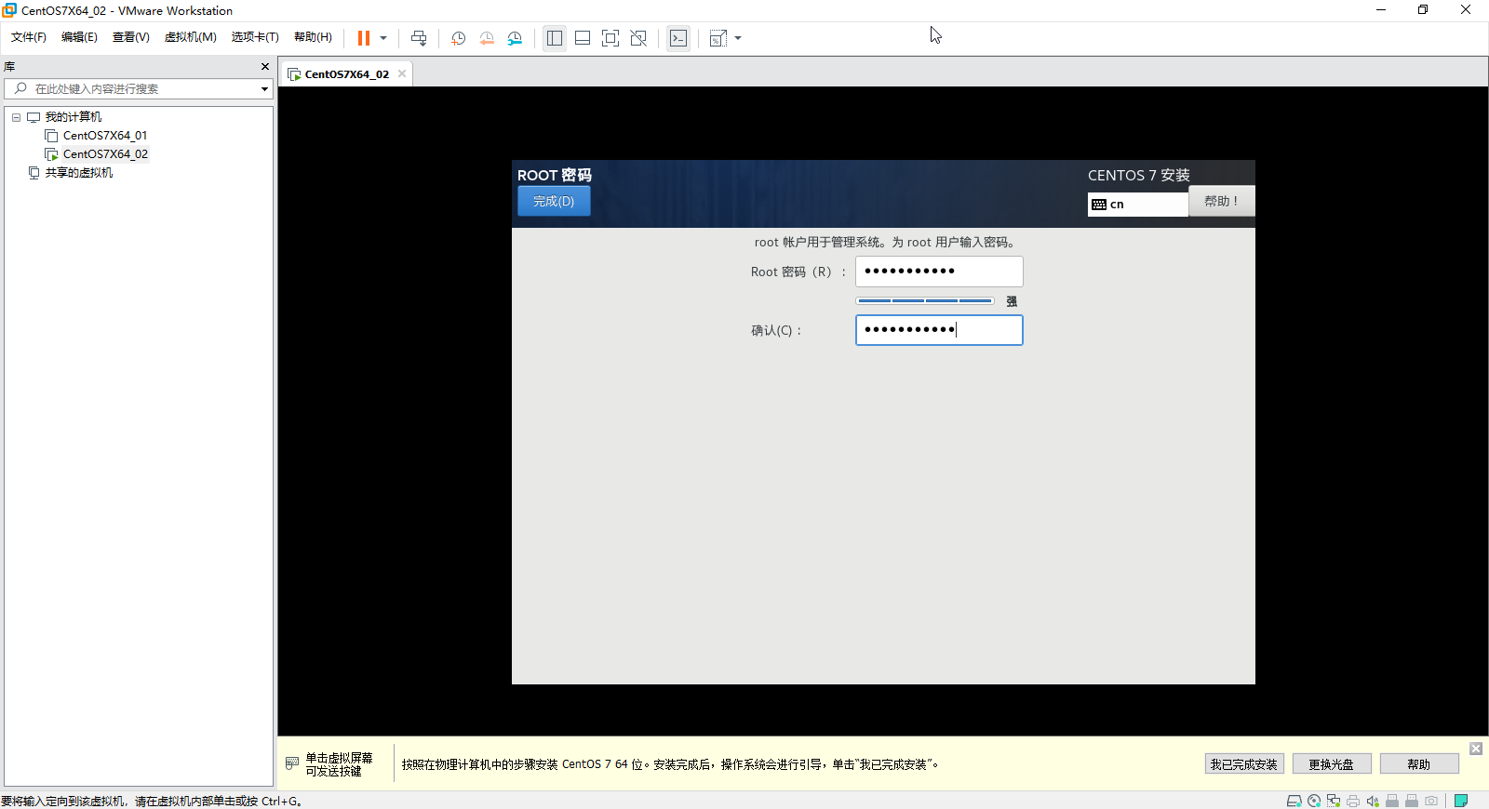
Task: Click the network adapter status icon
Action: coord(1334,801)
